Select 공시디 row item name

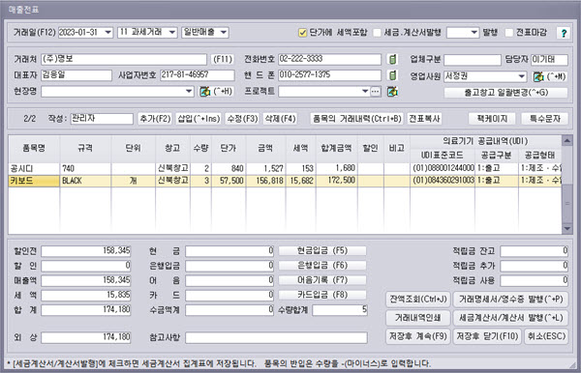[34, 168]
